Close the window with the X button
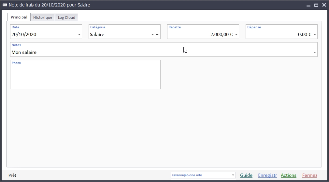The image size is (329, 182). coord(324,5)
